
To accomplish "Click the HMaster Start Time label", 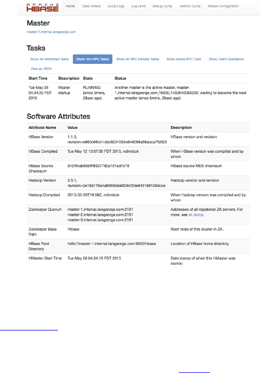I will click(45, 258).
